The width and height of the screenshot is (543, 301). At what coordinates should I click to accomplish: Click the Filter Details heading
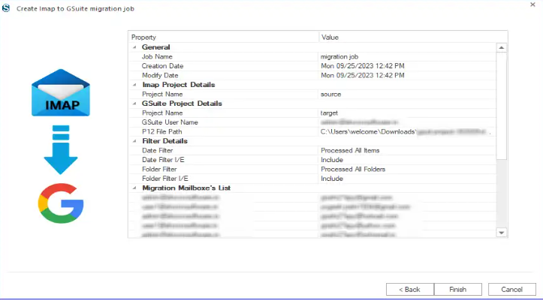[164, 141]
